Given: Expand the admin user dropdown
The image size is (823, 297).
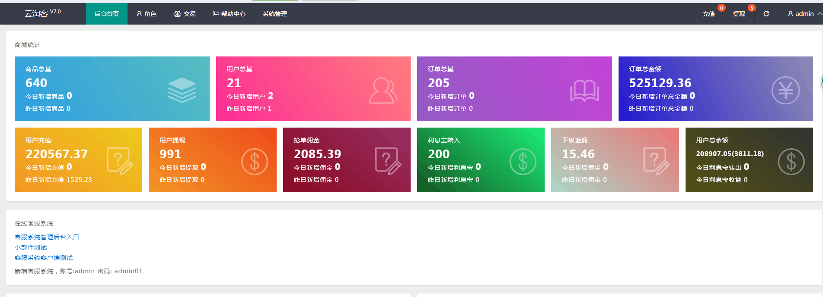Looking at the screenshot, I should tap(804, 14).
